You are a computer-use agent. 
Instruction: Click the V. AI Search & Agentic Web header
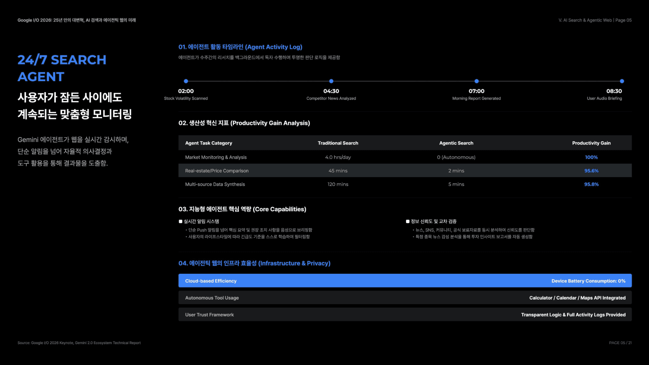coord(585,20)
